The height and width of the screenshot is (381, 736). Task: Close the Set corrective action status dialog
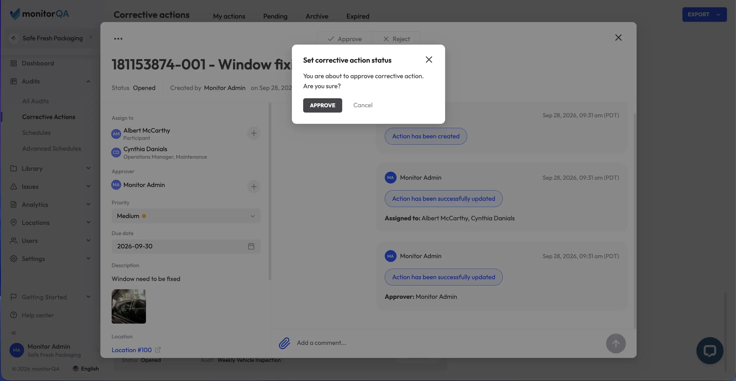pos(429,59)
